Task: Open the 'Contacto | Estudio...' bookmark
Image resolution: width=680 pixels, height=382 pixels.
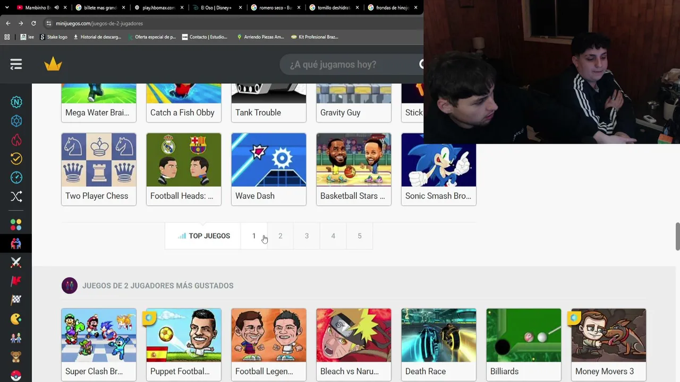Action: coord(205,37)
